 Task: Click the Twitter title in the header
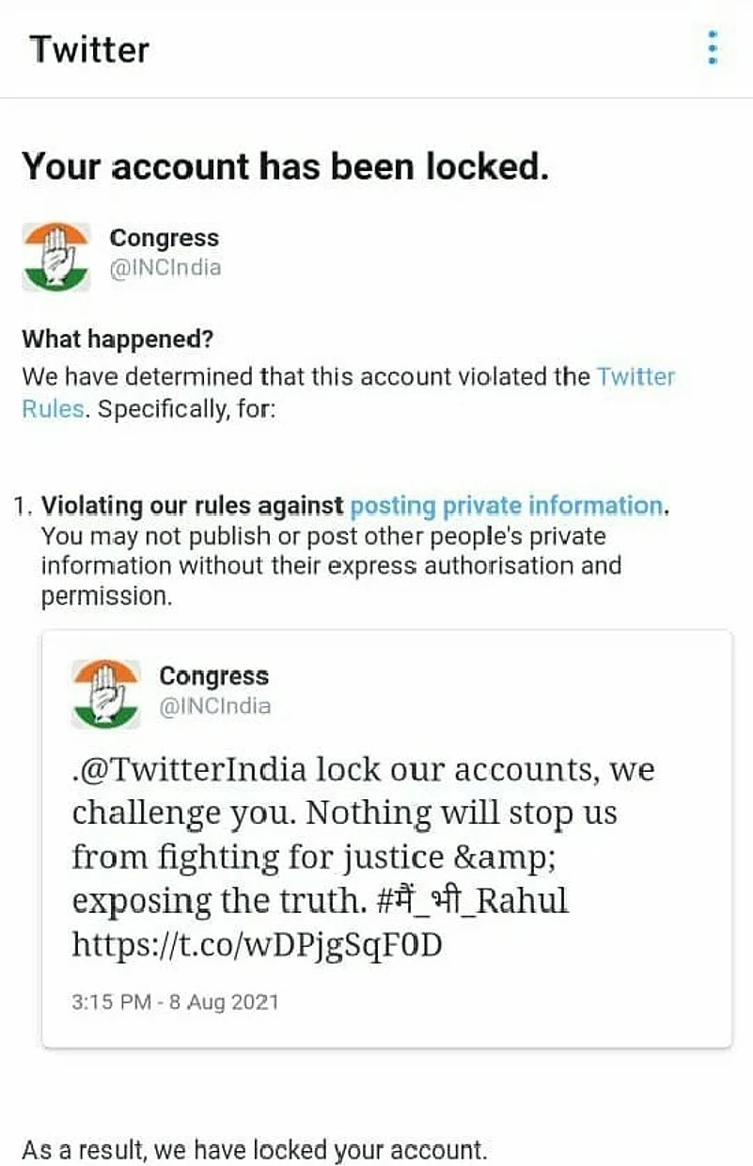click(x=89, y=49)
